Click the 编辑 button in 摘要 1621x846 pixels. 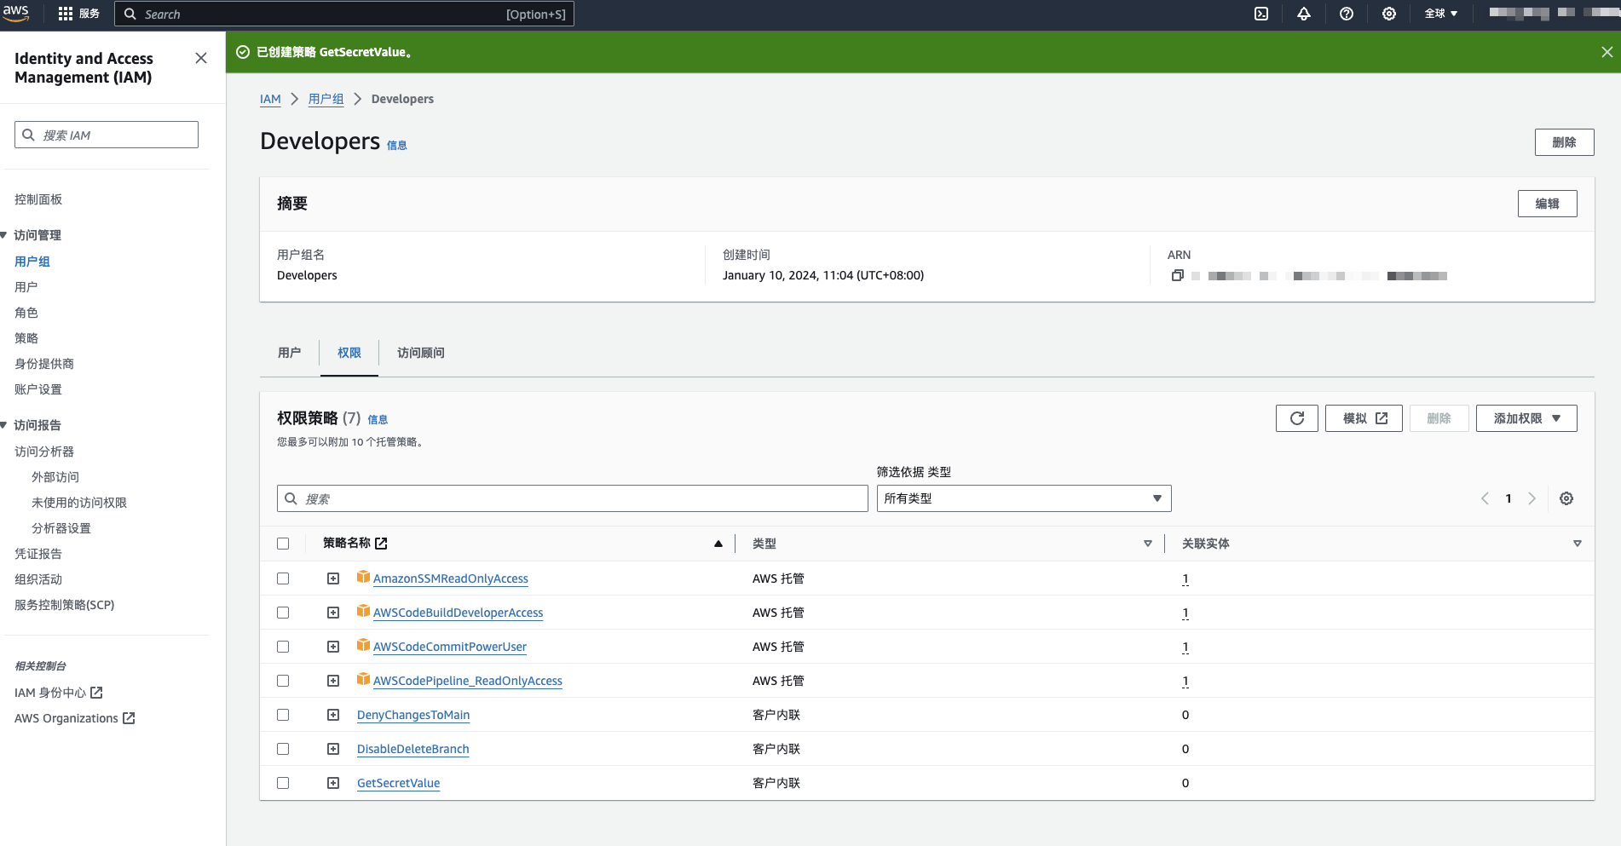1547,204
